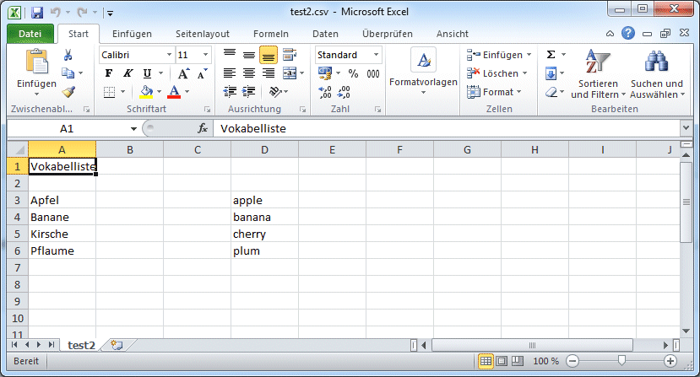Open the font color dropdown arrow
700x377 pixels.
(x=187, y=92)
